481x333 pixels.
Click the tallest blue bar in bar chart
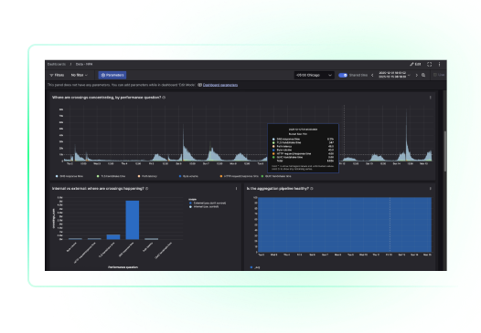click(x=133, y=220)
